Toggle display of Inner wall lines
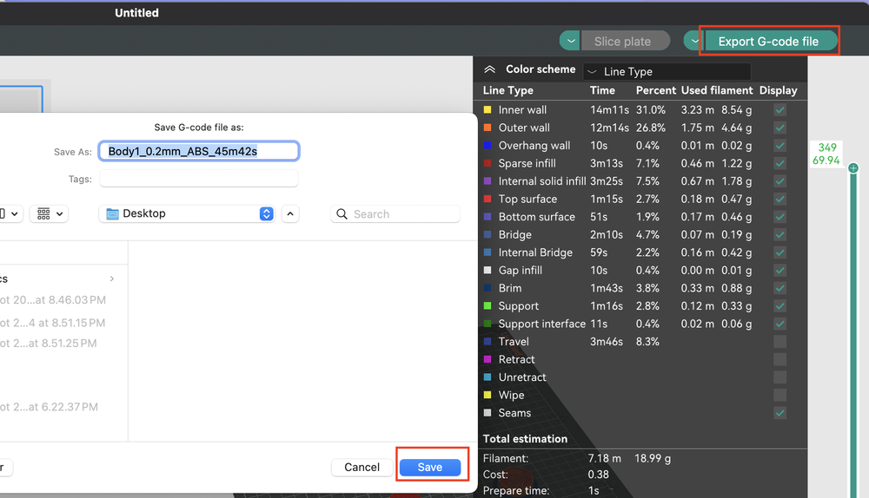 [x=779, y=109]
